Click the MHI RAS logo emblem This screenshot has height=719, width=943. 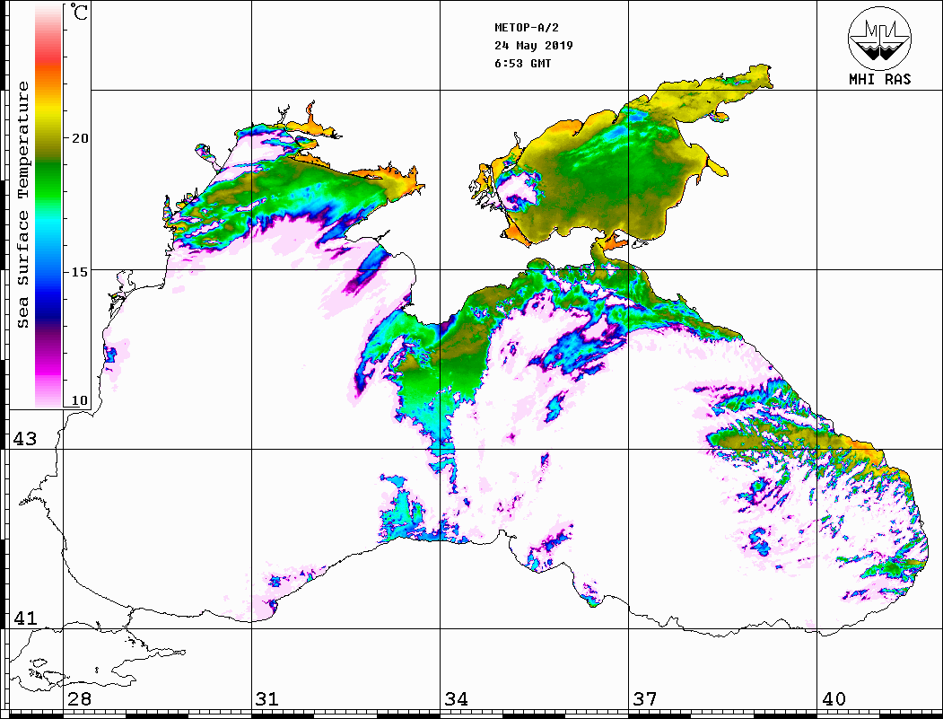tap(879, 38)
